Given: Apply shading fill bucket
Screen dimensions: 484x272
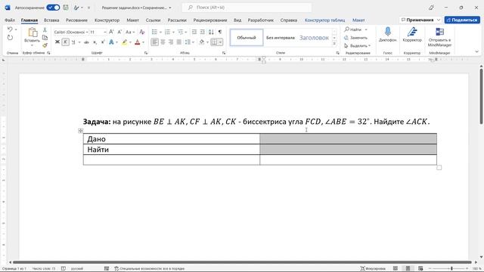Looking at the screenshot, I should coord(202,42).
